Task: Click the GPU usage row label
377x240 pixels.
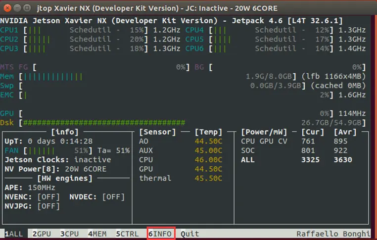Action: tap(7, 113)
